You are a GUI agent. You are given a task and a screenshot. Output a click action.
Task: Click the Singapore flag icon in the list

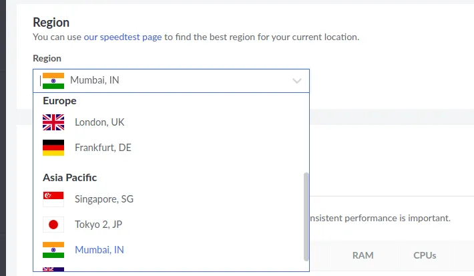[x=53, y=199]
